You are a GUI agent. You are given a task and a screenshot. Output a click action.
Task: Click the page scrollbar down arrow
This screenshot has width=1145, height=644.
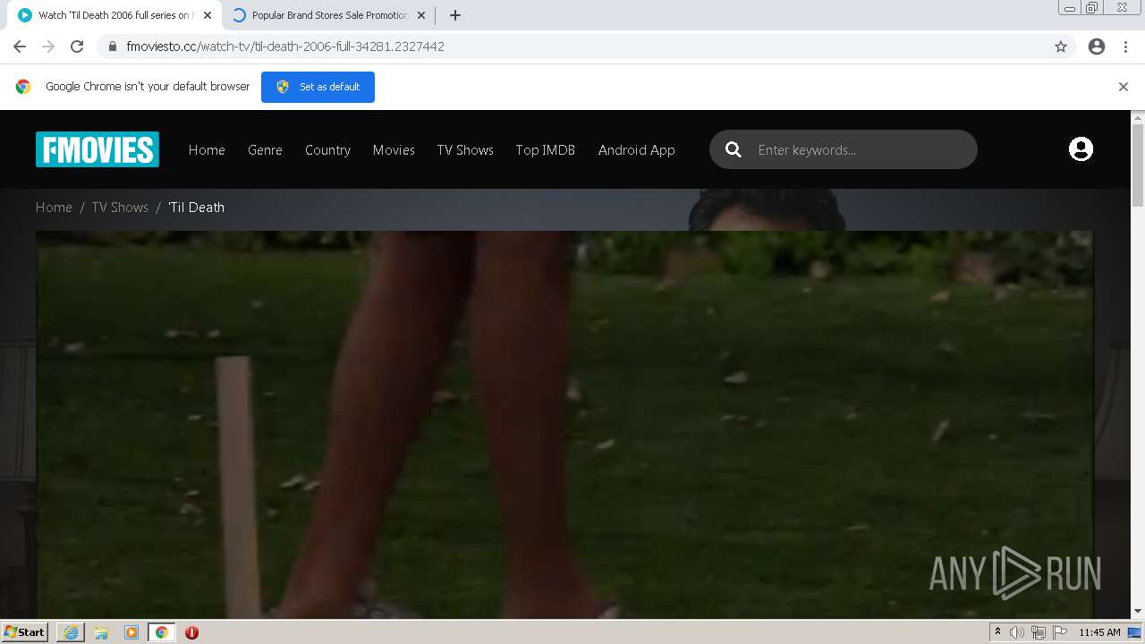pos(1138,612)
